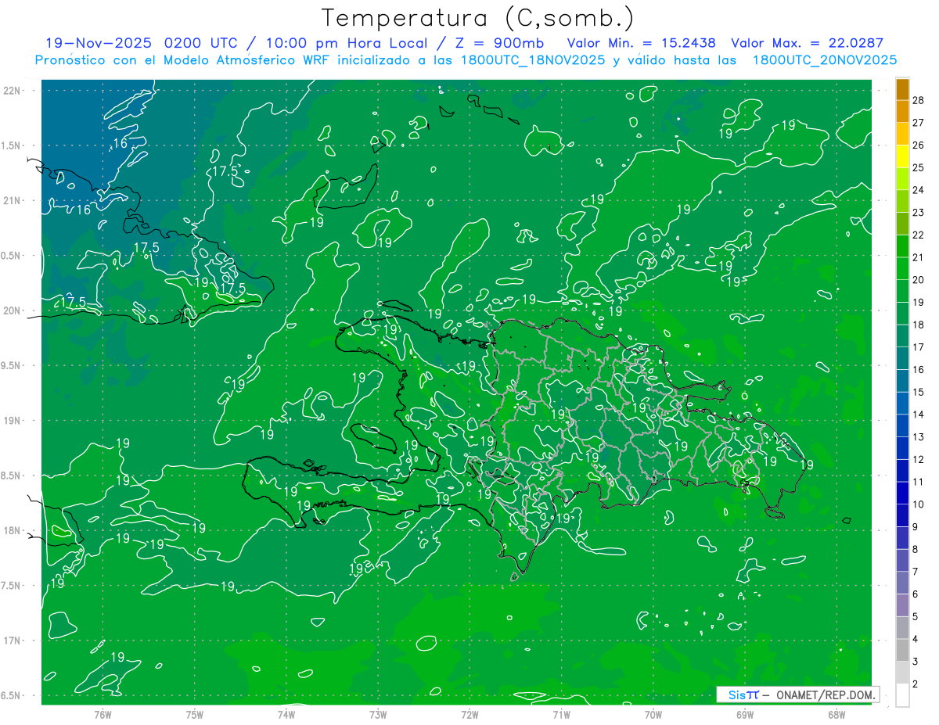939x725 pixels.
Task: Click the legend swatch between 22 and 23
Action: click(x=902, y=224)
